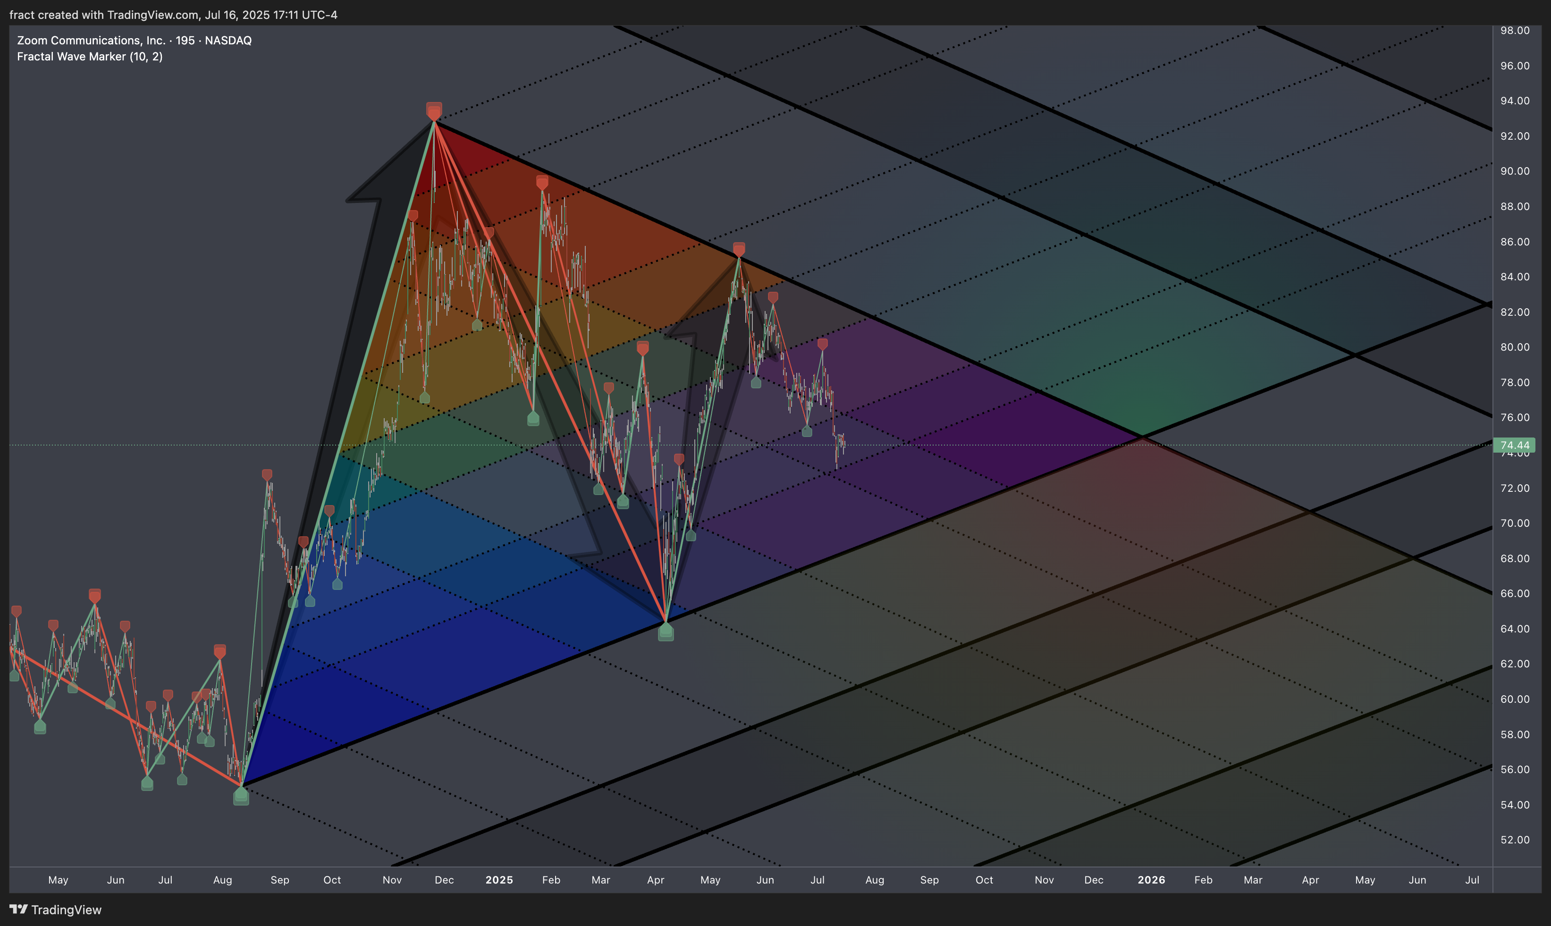The image size is (1551, 926).
Task: Choose the 66.00 price axis label
Action: [x=1515, y=593]
